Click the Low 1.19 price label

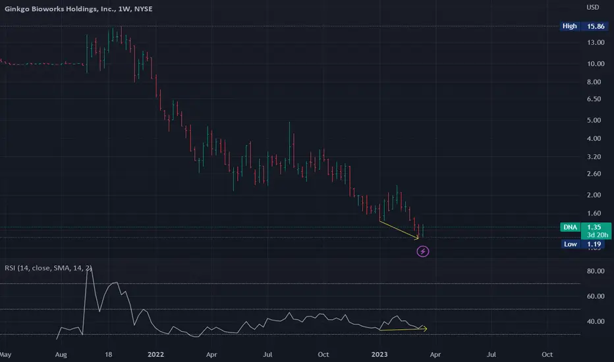[x=582, y=244]
